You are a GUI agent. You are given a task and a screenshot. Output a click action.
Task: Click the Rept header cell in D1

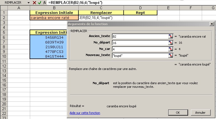(x=140, y=13)
